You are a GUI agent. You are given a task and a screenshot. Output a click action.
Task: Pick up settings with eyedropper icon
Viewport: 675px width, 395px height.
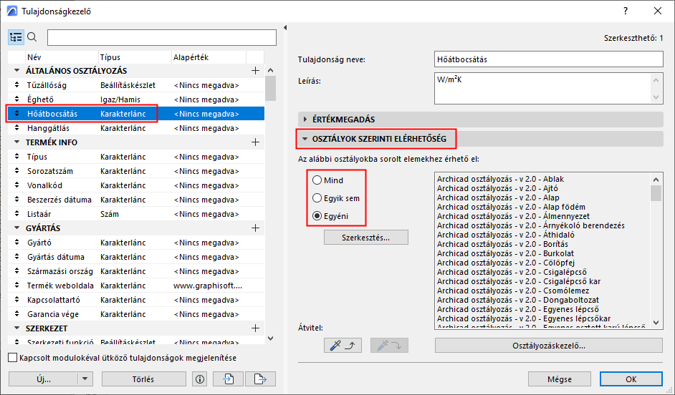point(343,345)
